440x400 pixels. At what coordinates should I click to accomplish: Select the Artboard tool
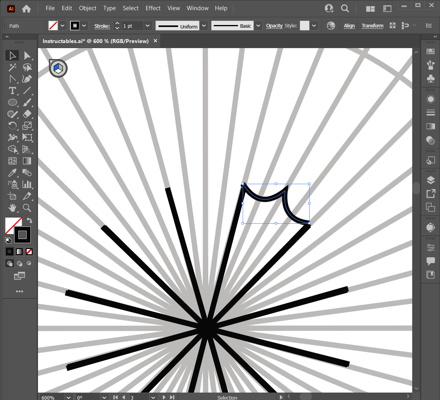pyautogui.click(x=12, y=196)
